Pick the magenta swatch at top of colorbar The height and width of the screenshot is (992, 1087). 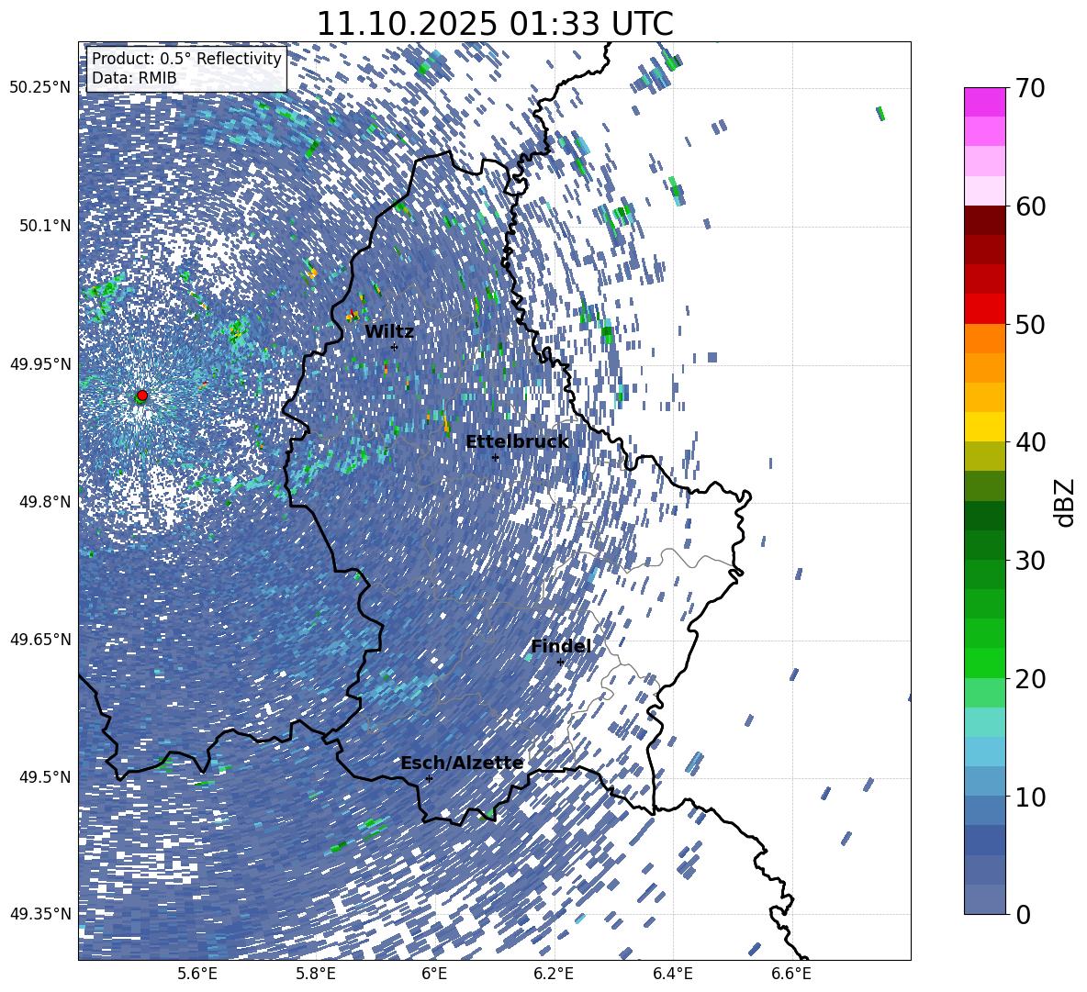pyautogui.click(x=984, y=103)
